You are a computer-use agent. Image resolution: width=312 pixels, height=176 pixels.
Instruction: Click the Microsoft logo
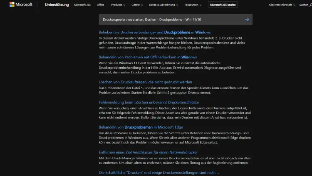pyautogui.click(x=21, y=5)
